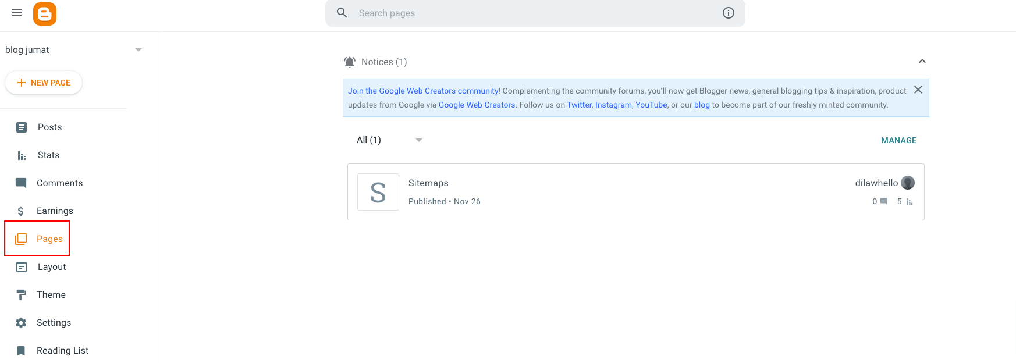Dismiss the Web Creators community notice
This screenshot has height=363, width=1016.
[x=918, y=90]
